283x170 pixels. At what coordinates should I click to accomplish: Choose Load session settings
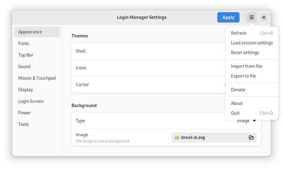252,43
